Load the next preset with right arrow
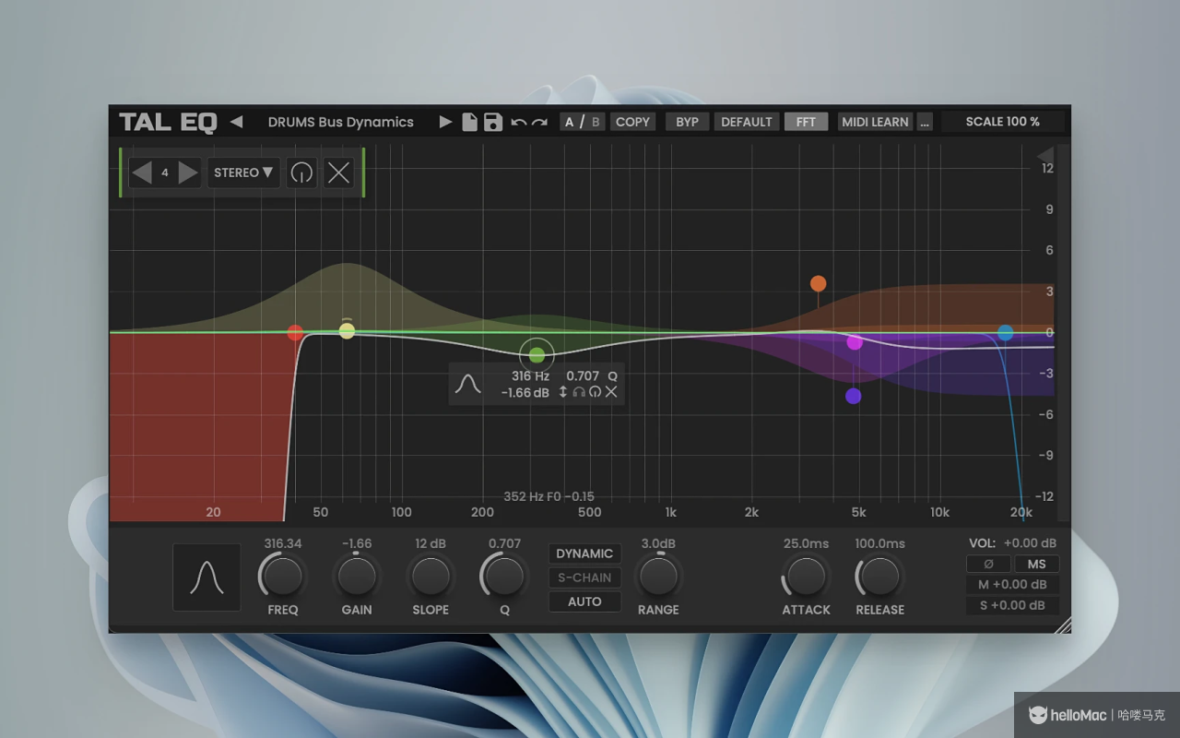Screen dimensions: 1180x738 [x=445, y=122]
